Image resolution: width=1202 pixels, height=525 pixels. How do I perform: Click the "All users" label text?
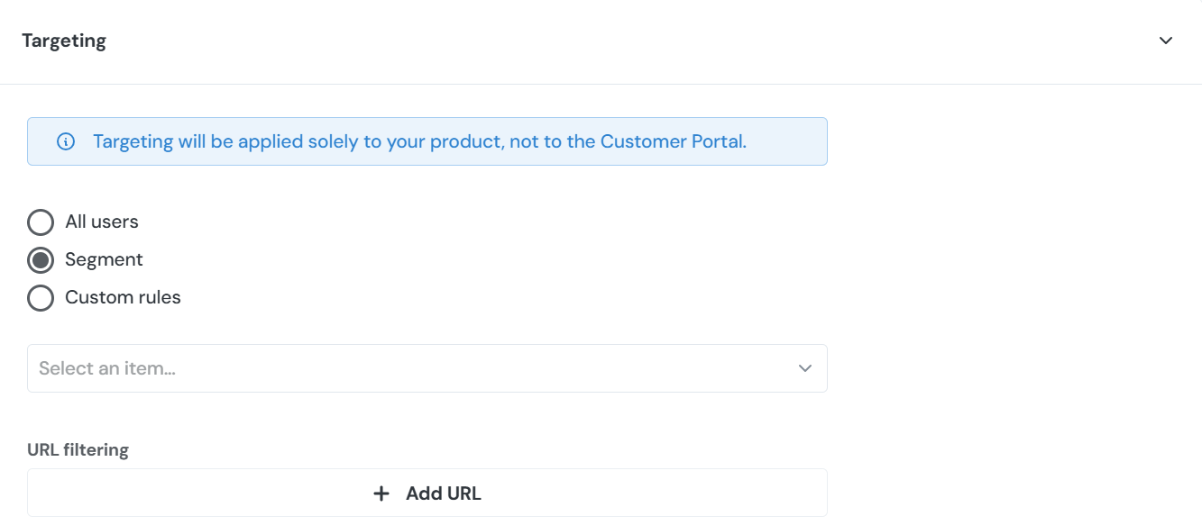click(x=102, y=222)
